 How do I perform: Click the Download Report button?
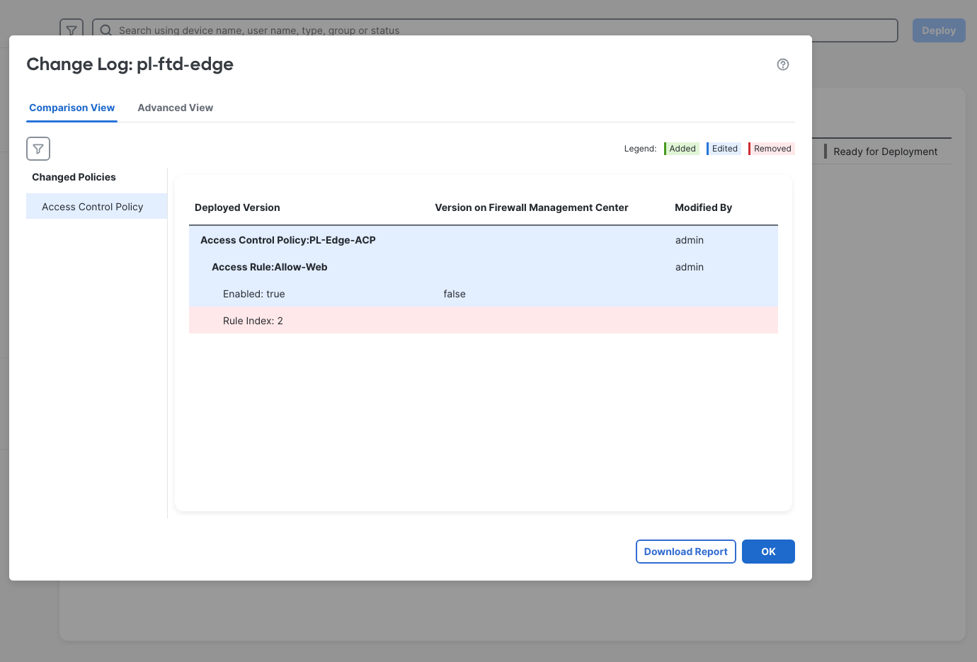coord(686,552)
